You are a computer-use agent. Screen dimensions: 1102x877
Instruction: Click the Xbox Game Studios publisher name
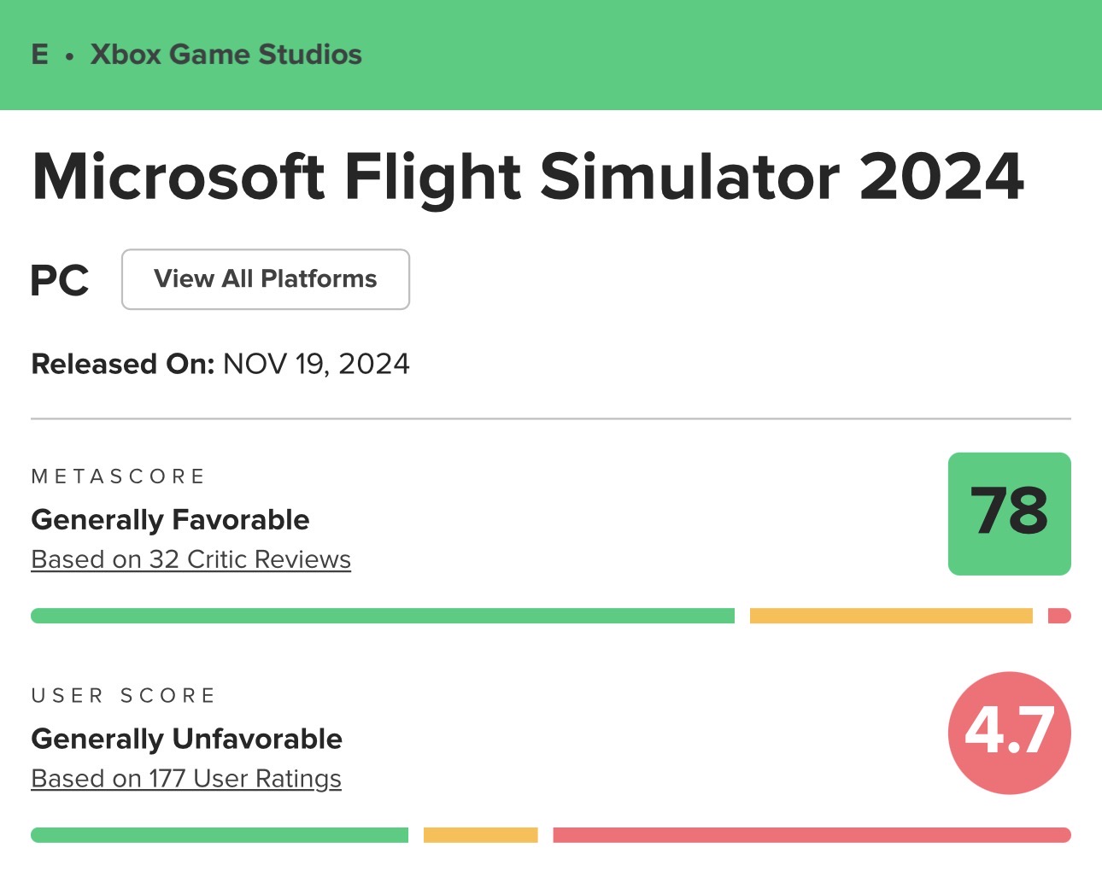click(x=226, y=55)
